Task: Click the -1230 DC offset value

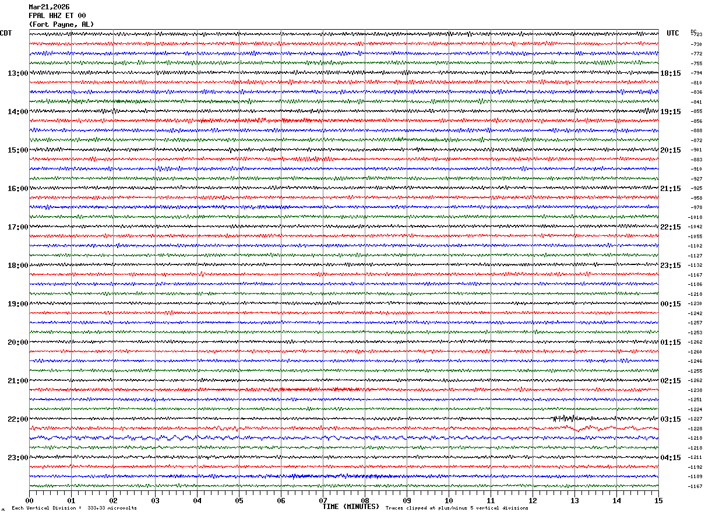Action: tap(695, 303)
